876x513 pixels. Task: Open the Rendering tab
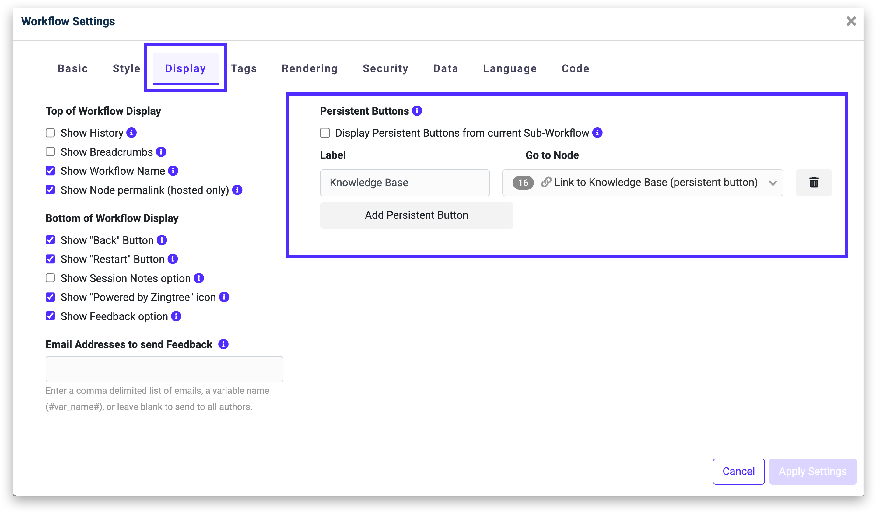(309, 68)
